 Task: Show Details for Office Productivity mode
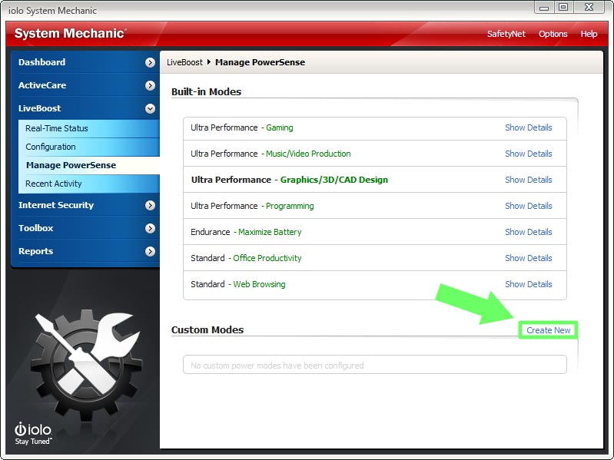528,258
